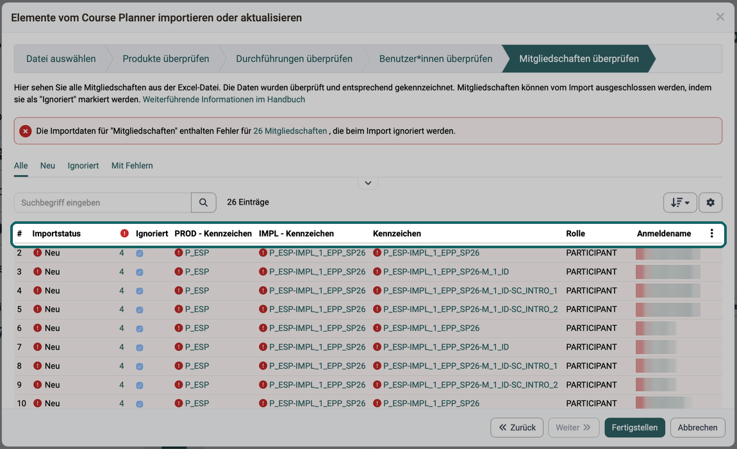737x449 pixels.
Task: Click the Fertigstellen button
Action: [634, 427]
